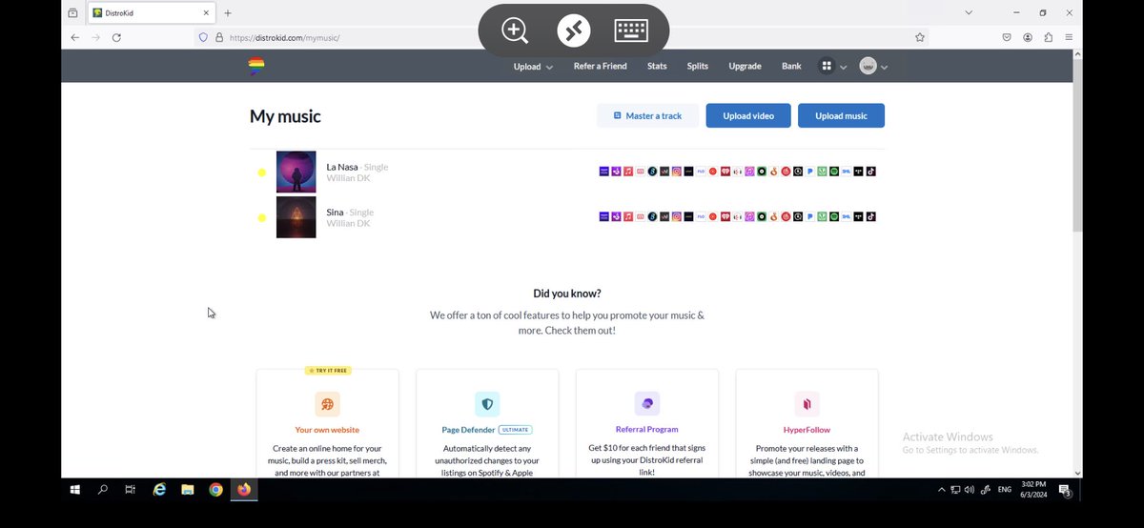
Task: Open the grid apps menu icon
Action: (x=827, y=67)
